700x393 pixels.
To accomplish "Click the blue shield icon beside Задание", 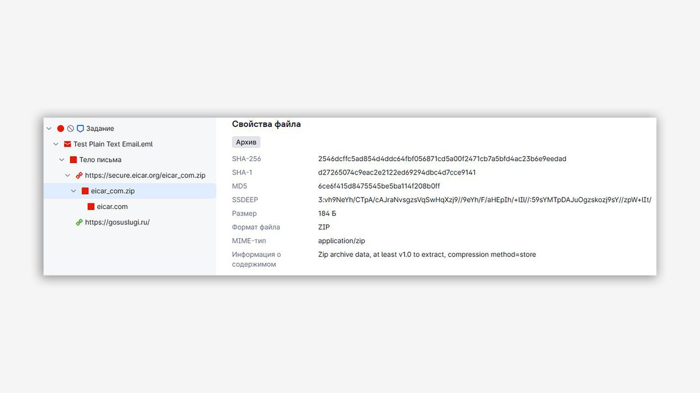I will pyautogui.click(x=80, y=129).
